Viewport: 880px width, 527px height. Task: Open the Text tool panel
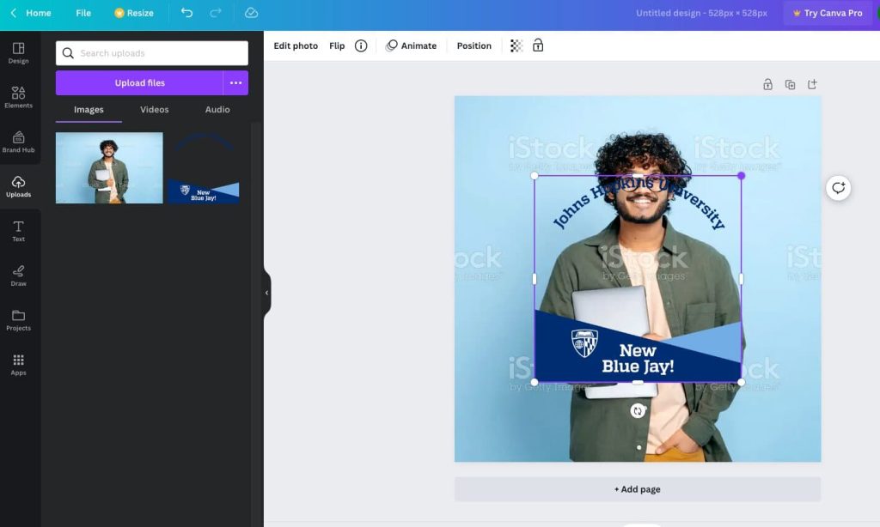[19, 231]
